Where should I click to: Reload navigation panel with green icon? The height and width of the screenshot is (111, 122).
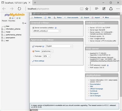click(20, 18)
